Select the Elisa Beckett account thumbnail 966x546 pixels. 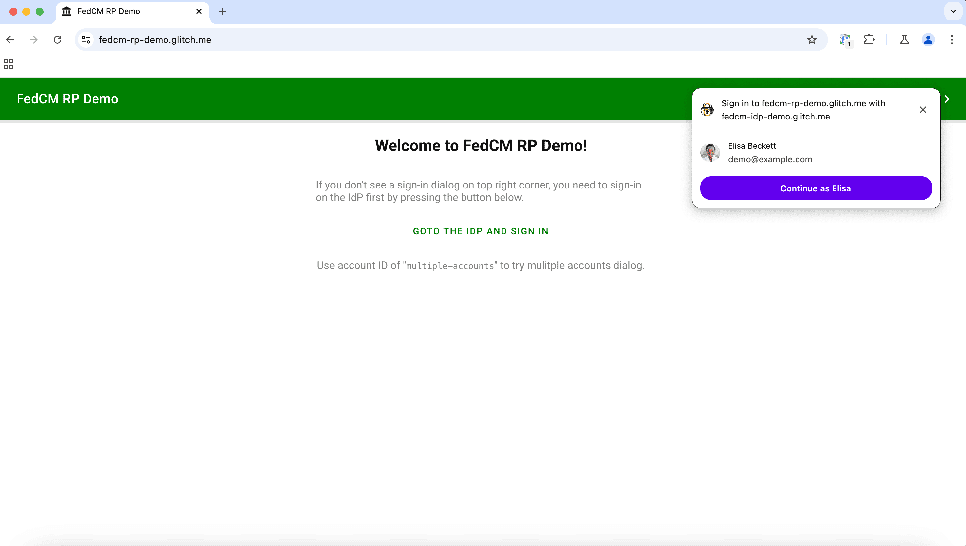(710, 151)
